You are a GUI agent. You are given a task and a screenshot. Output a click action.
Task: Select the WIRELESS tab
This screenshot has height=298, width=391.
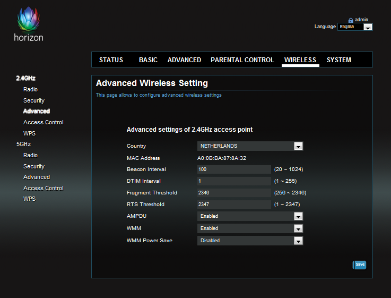click(x=300, y=60)
